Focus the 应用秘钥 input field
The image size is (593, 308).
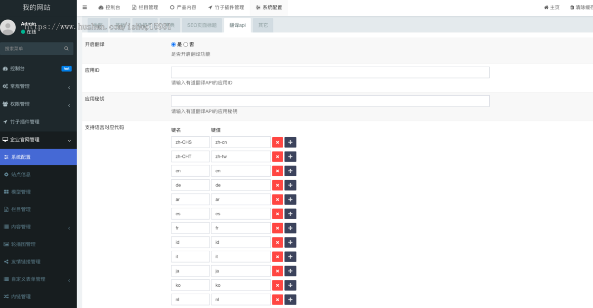pyautogui.click(x=330, y=101)
